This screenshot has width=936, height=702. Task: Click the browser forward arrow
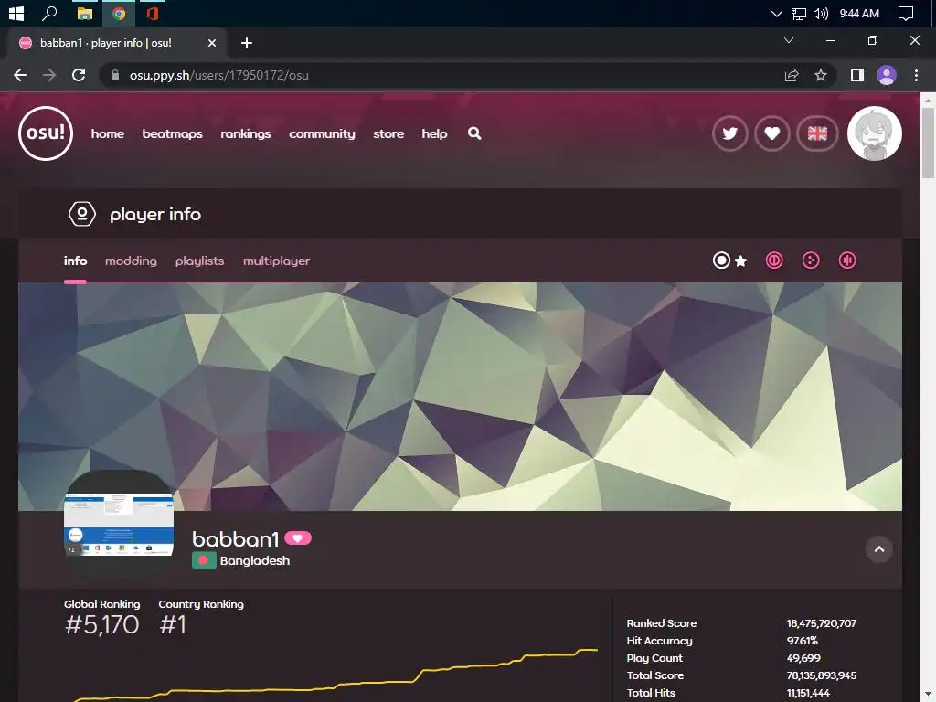(49, 75)
